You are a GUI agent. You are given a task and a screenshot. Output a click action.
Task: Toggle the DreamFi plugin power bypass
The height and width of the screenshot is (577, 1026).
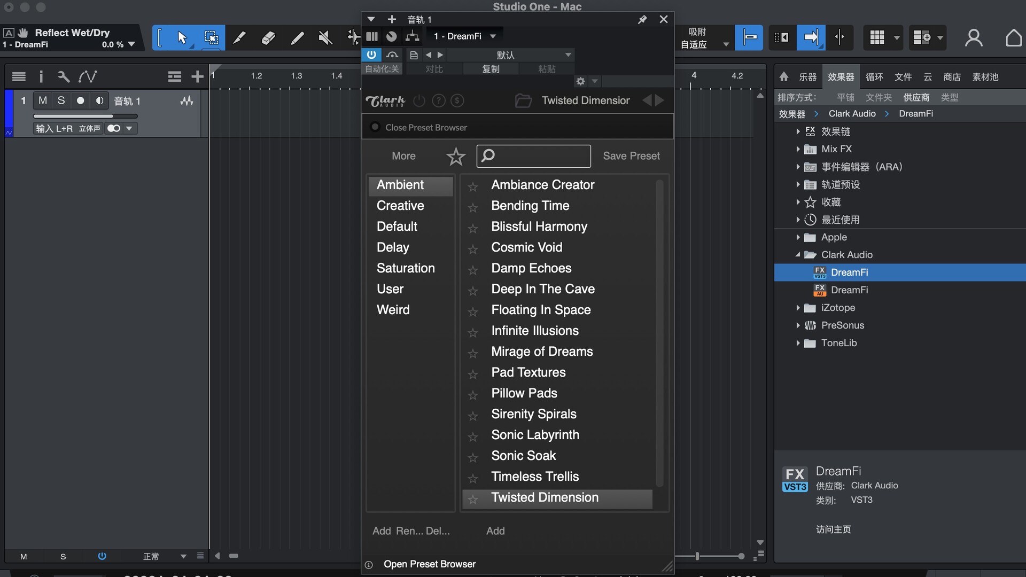pyautogui.click(x=371, y=54)
